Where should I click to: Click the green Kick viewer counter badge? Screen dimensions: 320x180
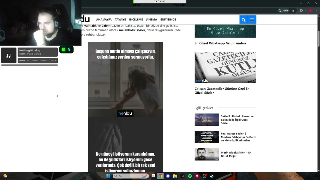click(66, 49)
